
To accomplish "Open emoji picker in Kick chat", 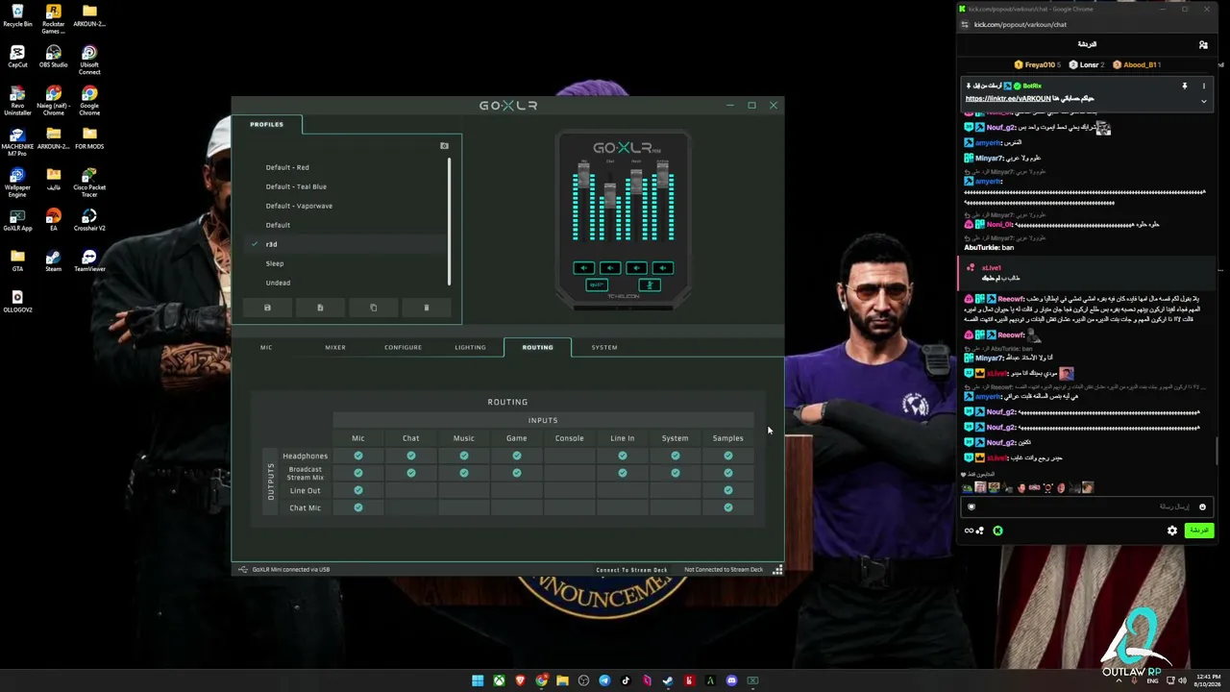I will 1202,507.
